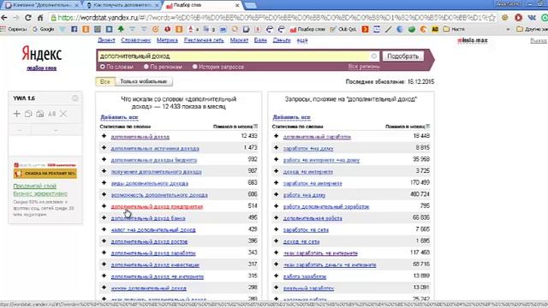Open the 'Google' bookmark
This screenshot has width=548, height=308.
[44, 29]
